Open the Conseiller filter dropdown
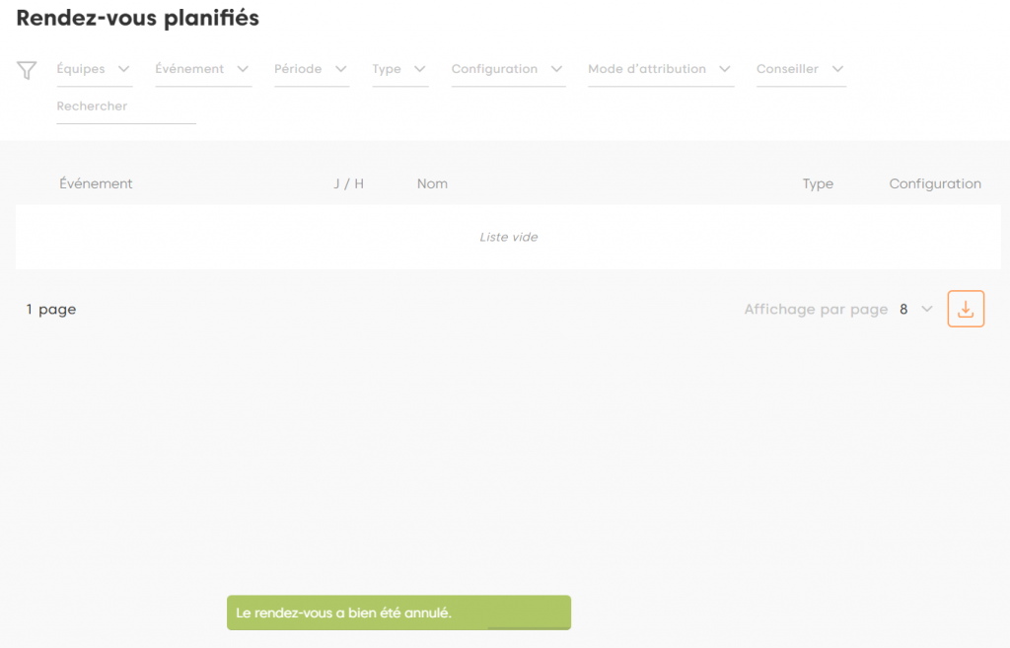 point(800,69)
